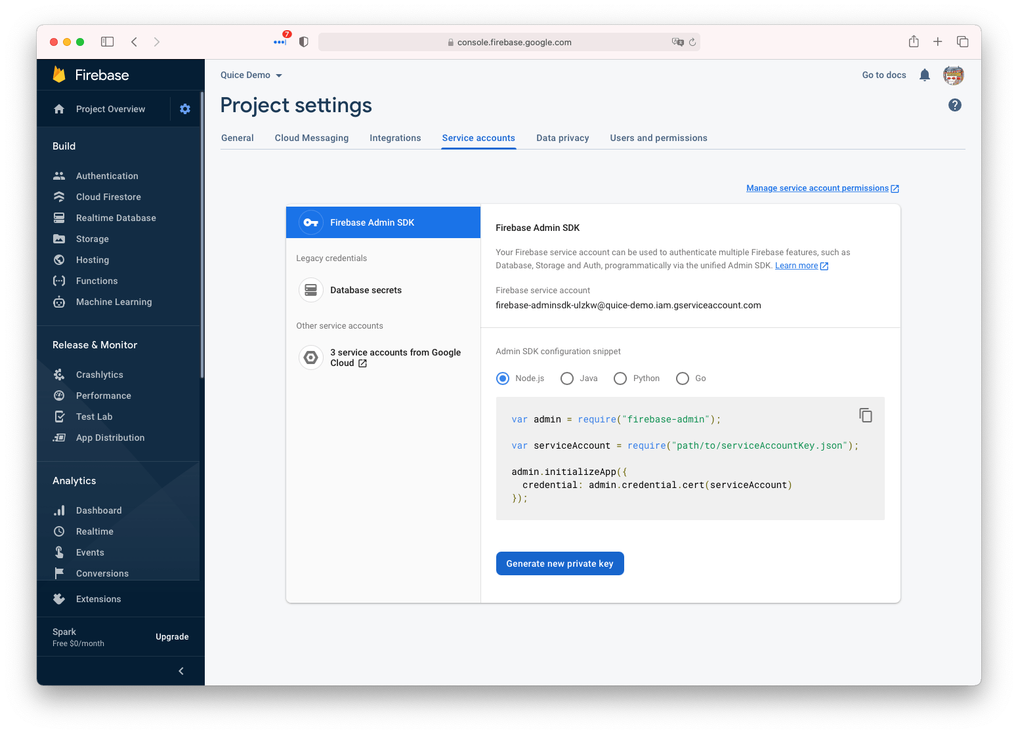Open Safari share button
This screenshot has width=1018, height=734.
(x=914, y=41)
